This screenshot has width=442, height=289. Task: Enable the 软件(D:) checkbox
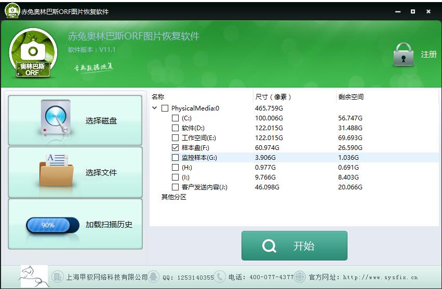tap(176, 128)
